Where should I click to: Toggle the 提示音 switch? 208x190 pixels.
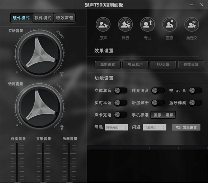click(196, 91)
